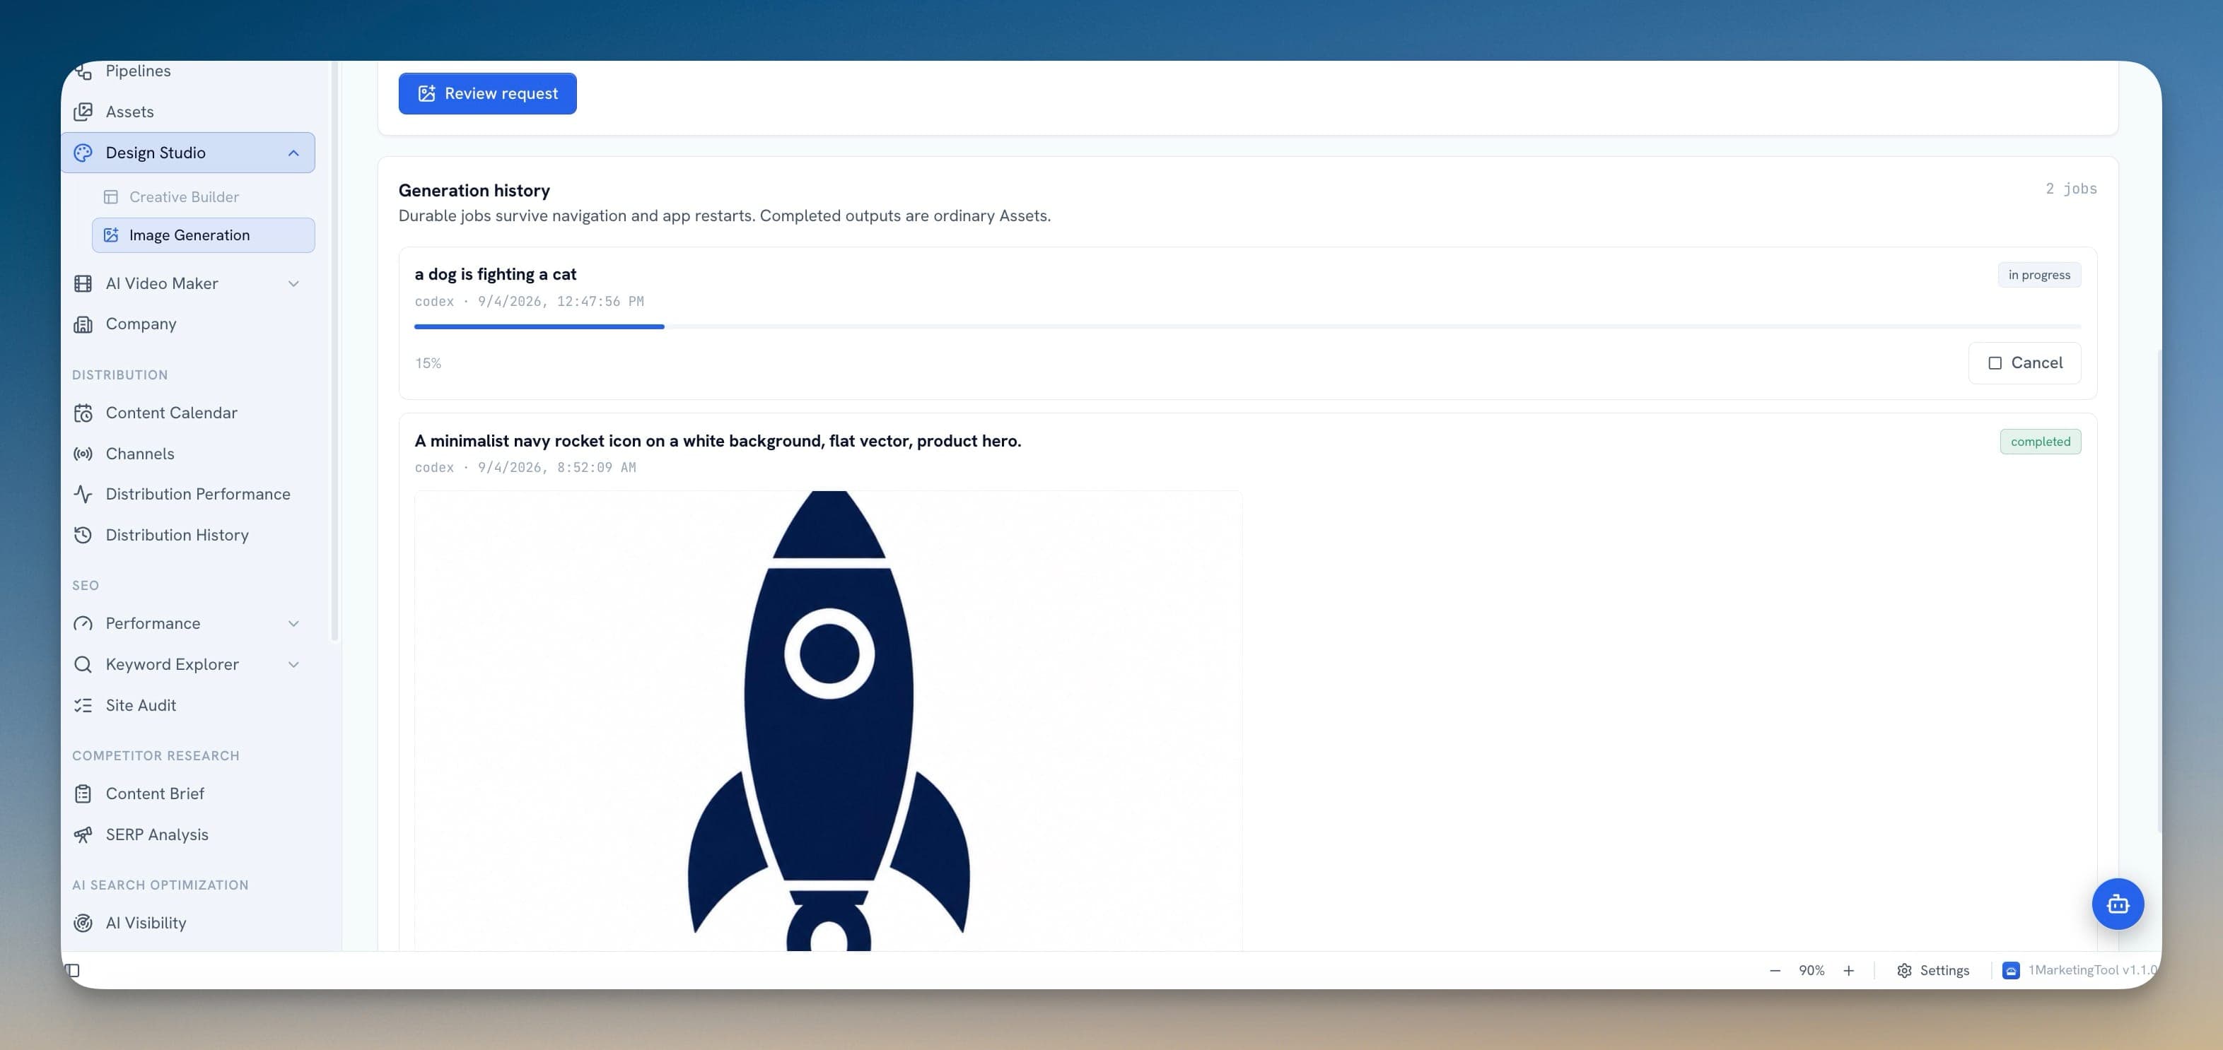Collapse the Design Studio section chevron

pyautogui.click(x=293, y=153)
